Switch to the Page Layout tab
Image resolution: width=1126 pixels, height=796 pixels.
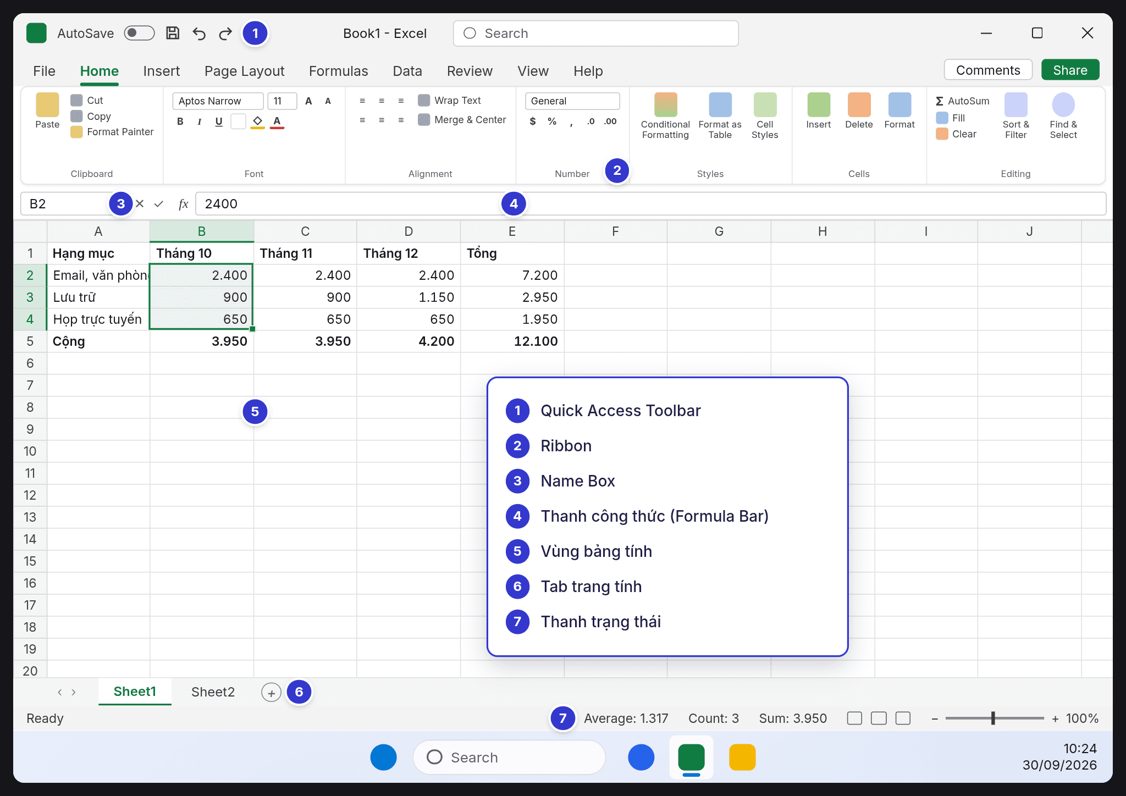(245, 71)
